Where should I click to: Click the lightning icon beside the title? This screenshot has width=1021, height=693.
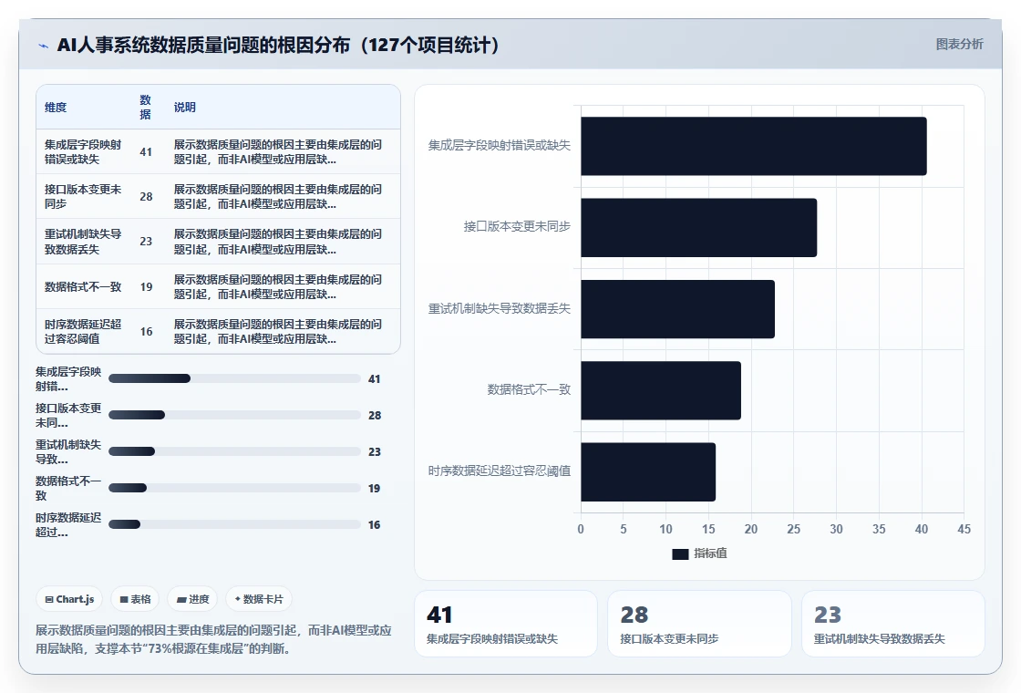point(44,46)
